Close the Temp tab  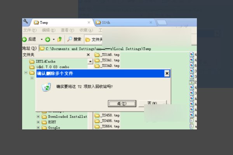(x=89, y=22)
